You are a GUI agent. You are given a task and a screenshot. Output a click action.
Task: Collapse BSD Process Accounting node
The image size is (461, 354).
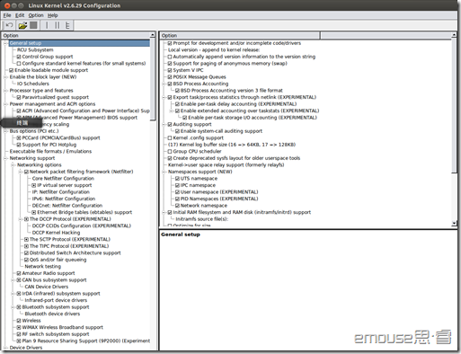coord(164,84)
